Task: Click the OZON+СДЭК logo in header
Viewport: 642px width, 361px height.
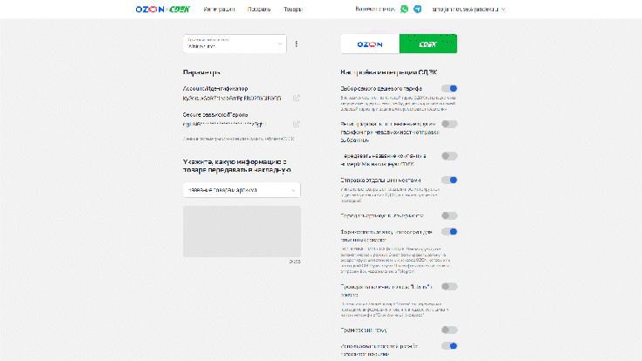Action: pos(163,9)
